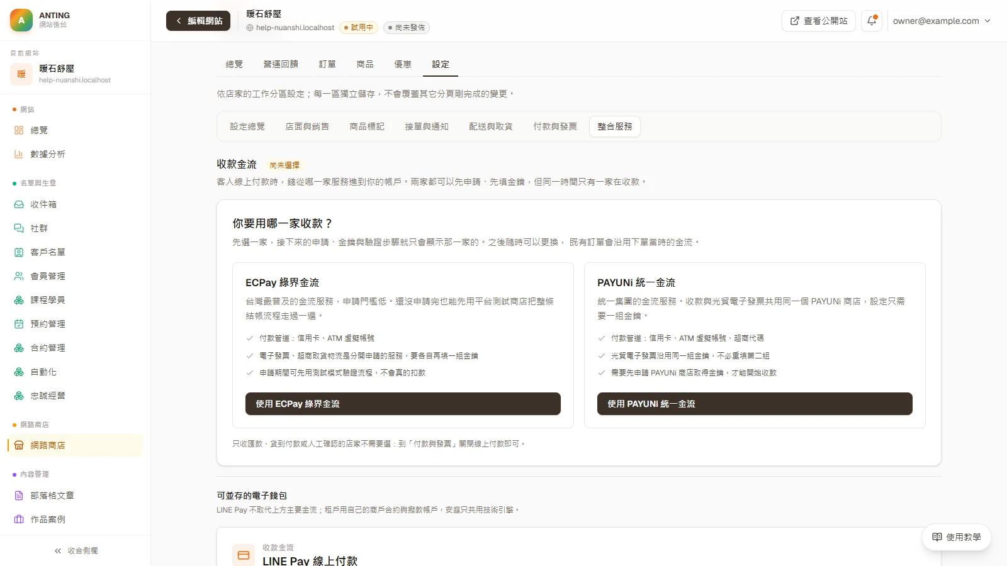The image size is (1007, 566).
Task: Collapse the sidebar with 收合側欄
Action: 76,551
